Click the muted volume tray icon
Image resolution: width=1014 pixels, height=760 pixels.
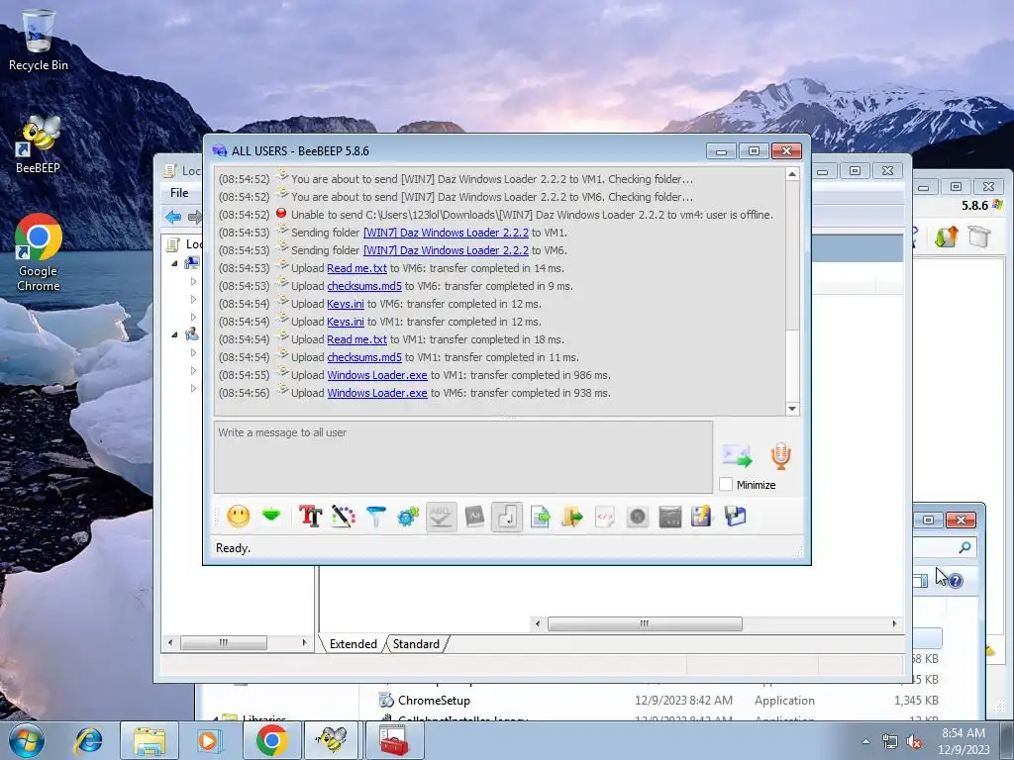[x=914, y=742]
